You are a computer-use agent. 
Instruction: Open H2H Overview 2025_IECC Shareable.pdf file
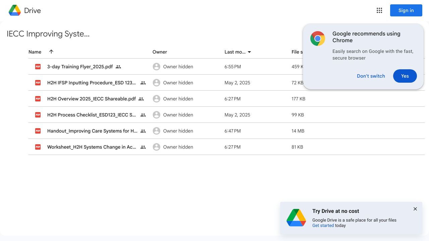pos(91,99)
